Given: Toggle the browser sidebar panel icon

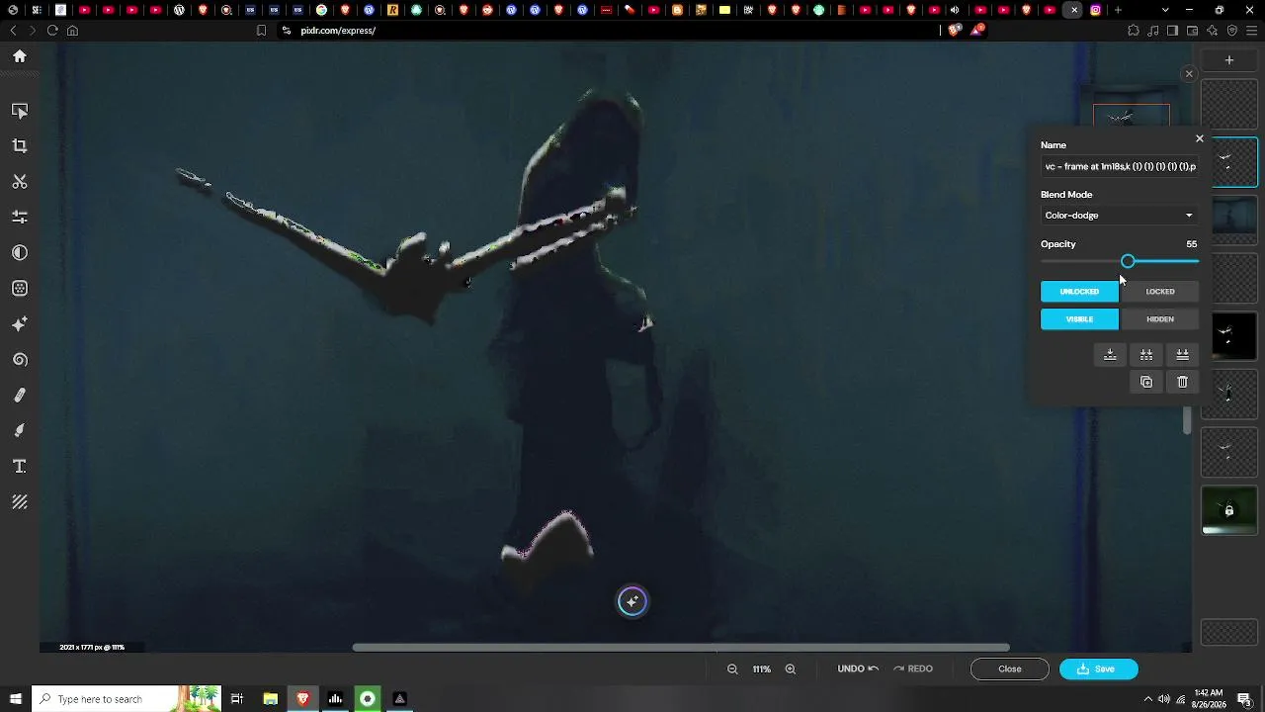Looking at the screenshot, I should [1172, 31].
